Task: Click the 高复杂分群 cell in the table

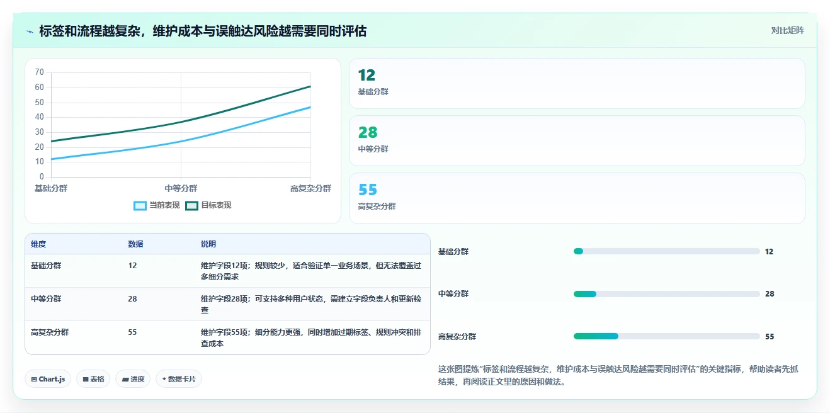Action: click(x=50, y=332)
